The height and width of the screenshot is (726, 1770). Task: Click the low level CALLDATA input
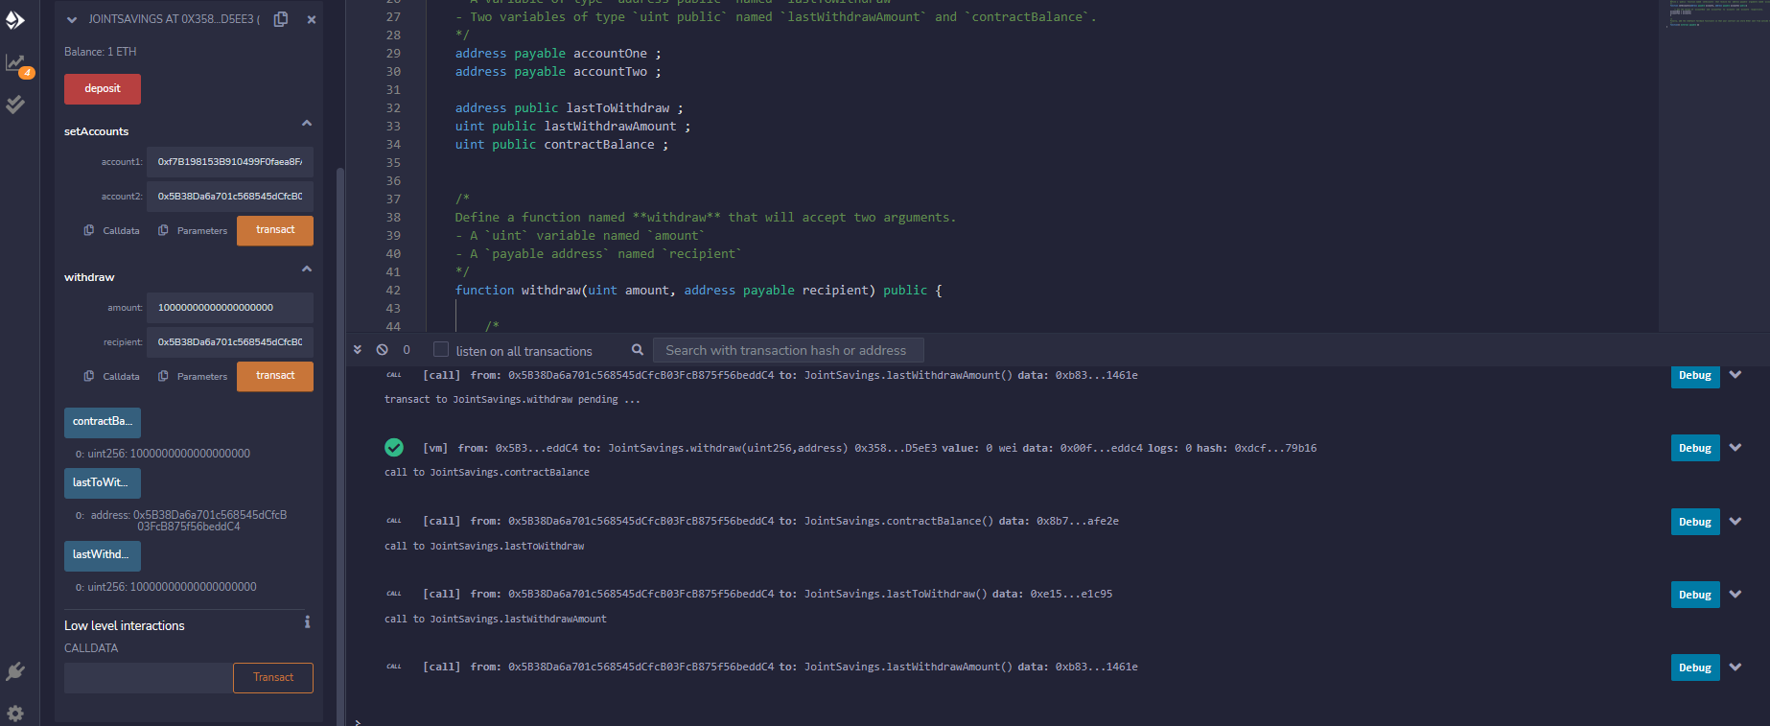pyautogui.click(x=149, y=677)
